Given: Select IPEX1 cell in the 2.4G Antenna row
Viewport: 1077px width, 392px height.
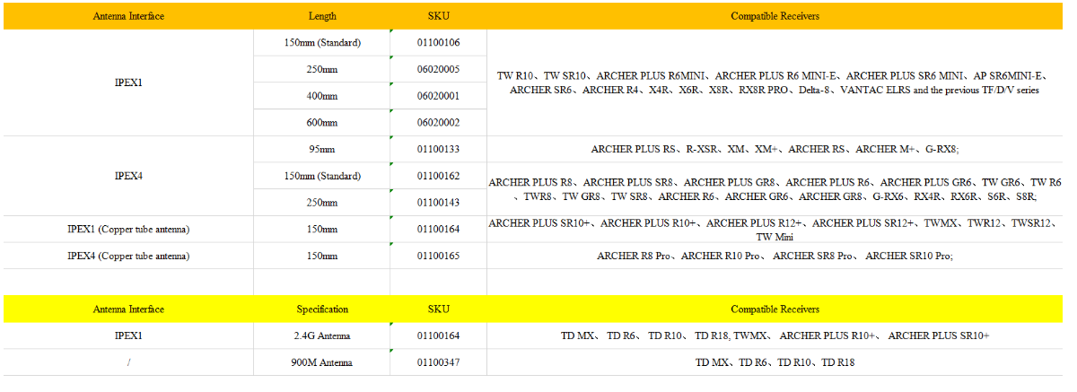Looking at the screenshot, I should (128, 335).
